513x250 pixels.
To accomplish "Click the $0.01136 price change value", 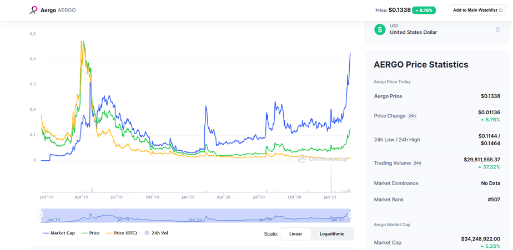I will click(x=489, y=113).
